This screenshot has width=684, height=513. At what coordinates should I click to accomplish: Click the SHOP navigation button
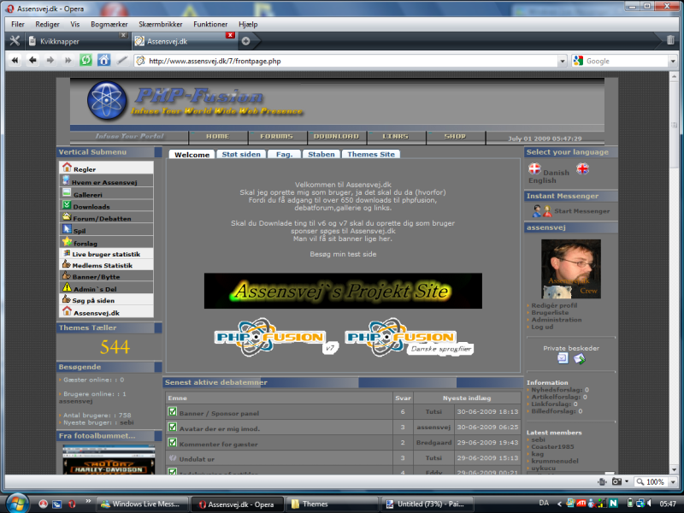[455, 137]
